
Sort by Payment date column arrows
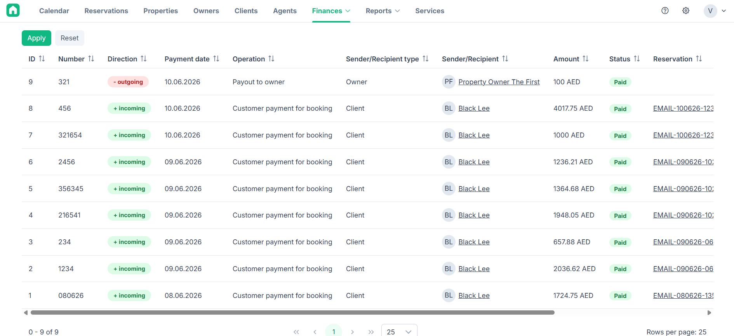(216, 59)
